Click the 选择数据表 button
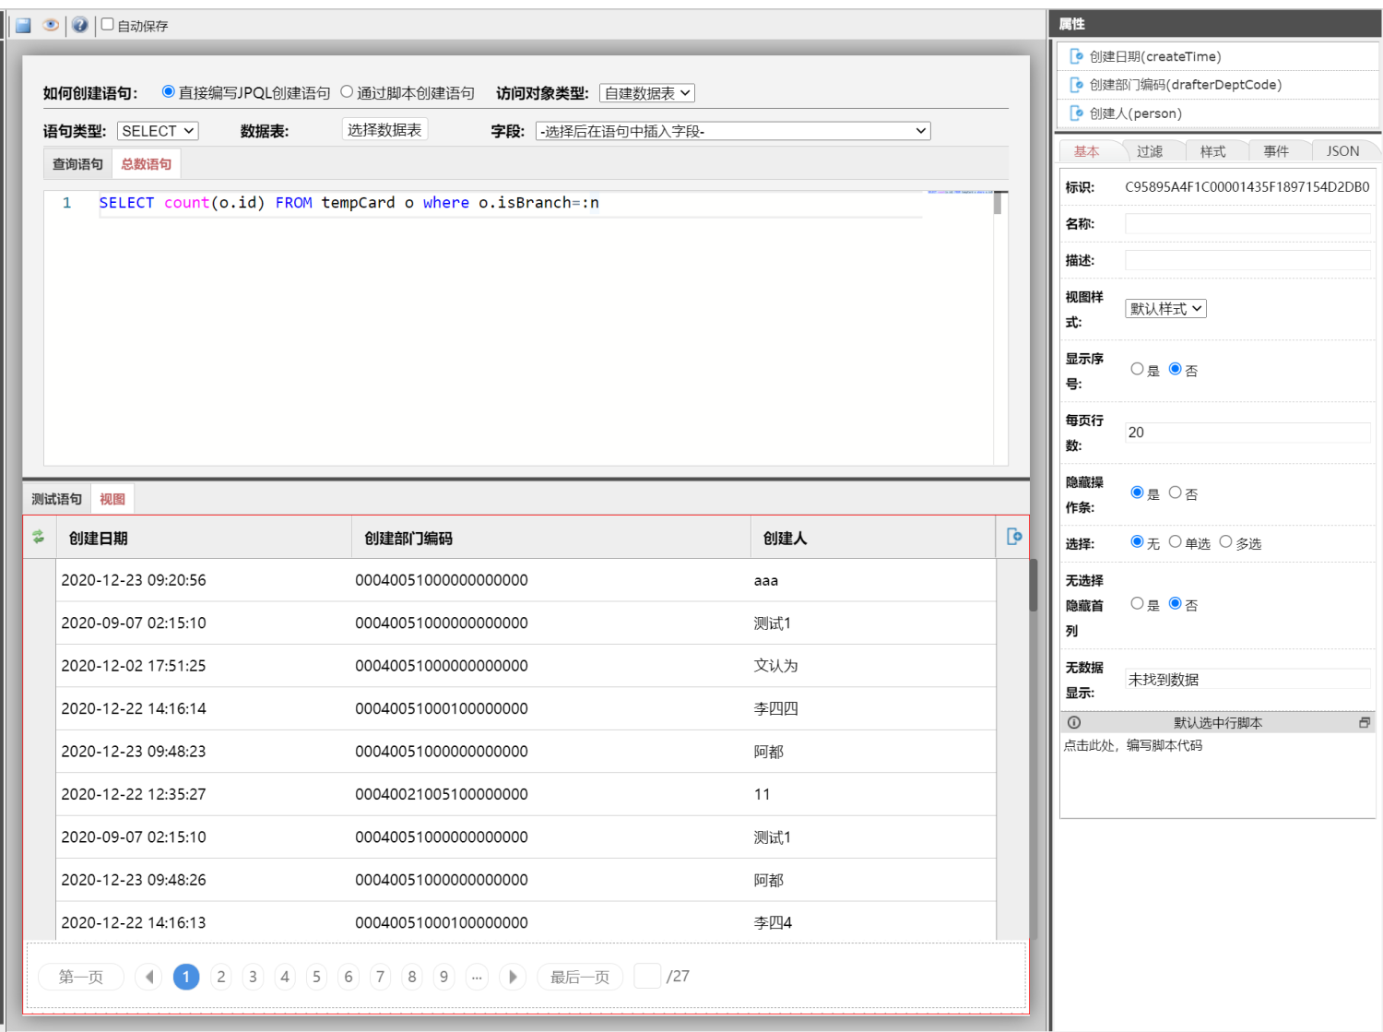 click(384, 130)
